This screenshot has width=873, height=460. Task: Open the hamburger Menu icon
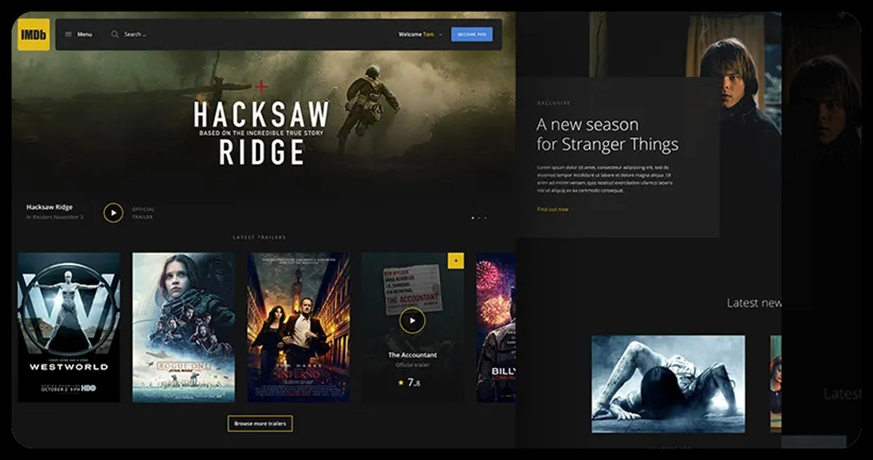(68, 34)
